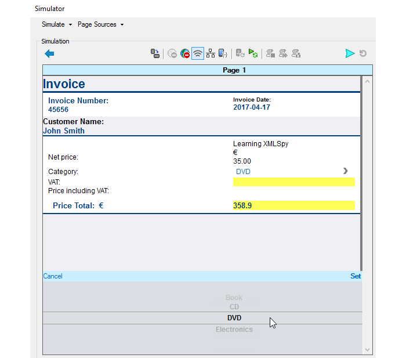Open the Simulate dropdown menu
The width and height of the screenshot is (406, 358).
(56, 24)
